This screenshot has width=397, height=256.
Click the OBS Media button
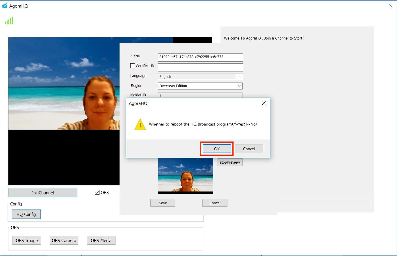[101, 240]
